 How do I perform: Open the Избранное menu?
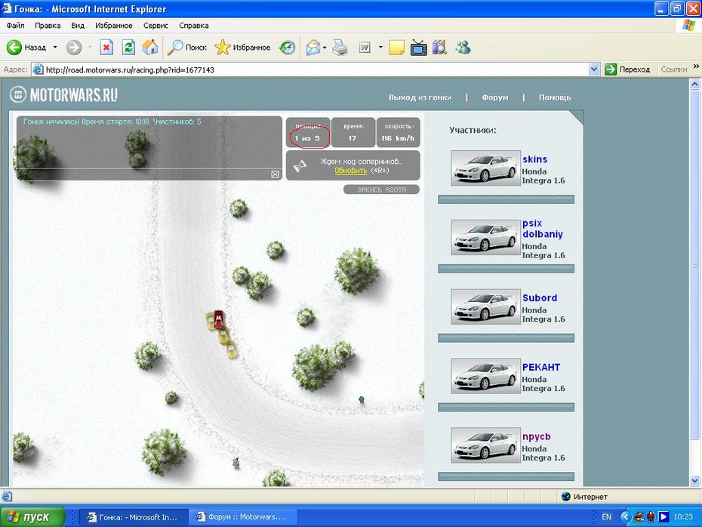(114, 26)
